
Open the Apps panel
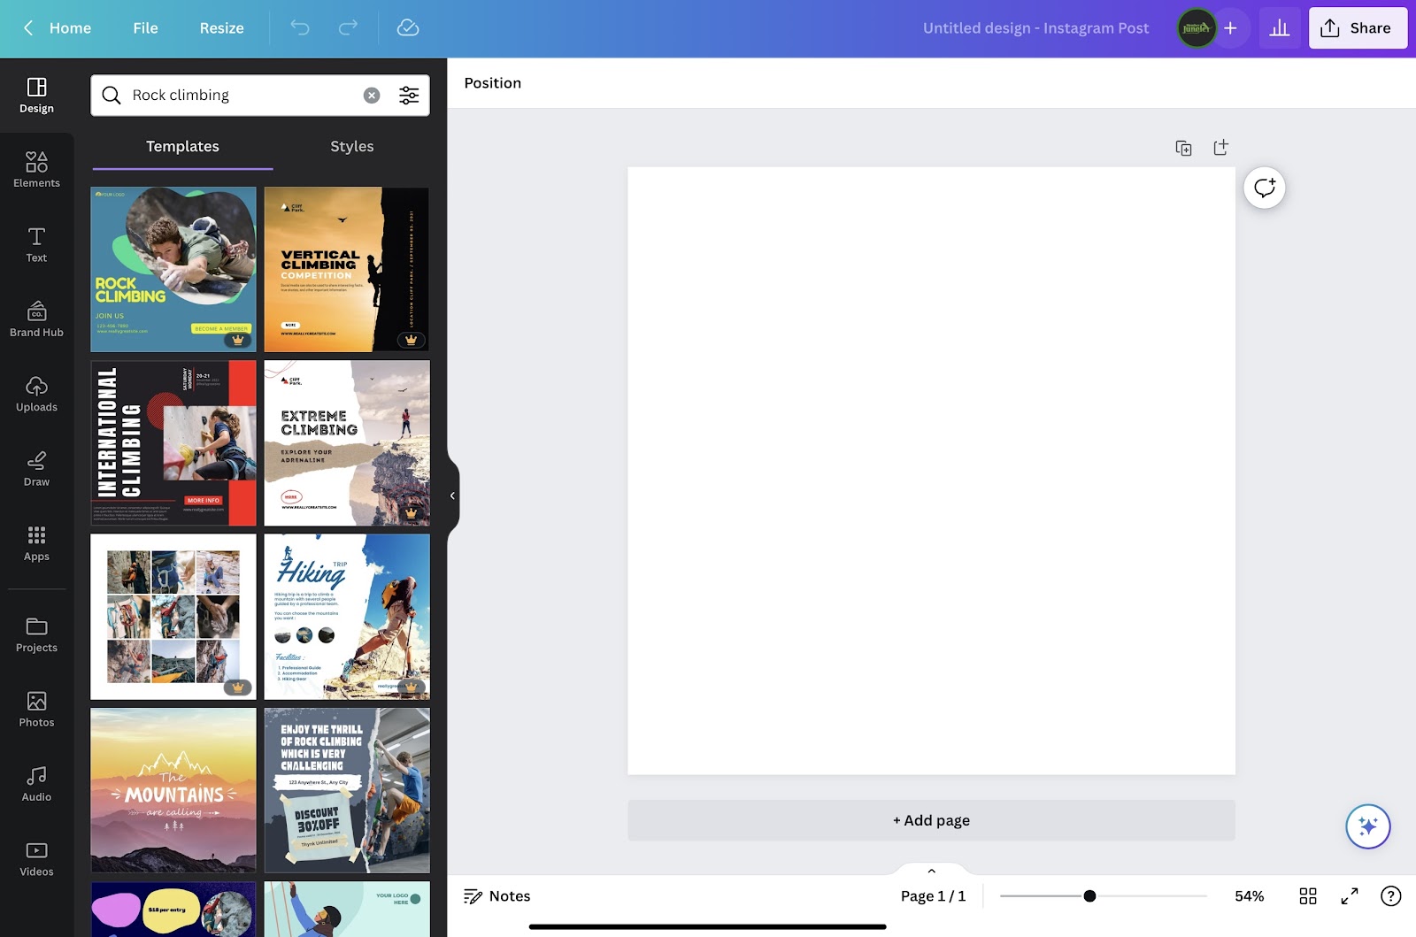click(36, 544)
